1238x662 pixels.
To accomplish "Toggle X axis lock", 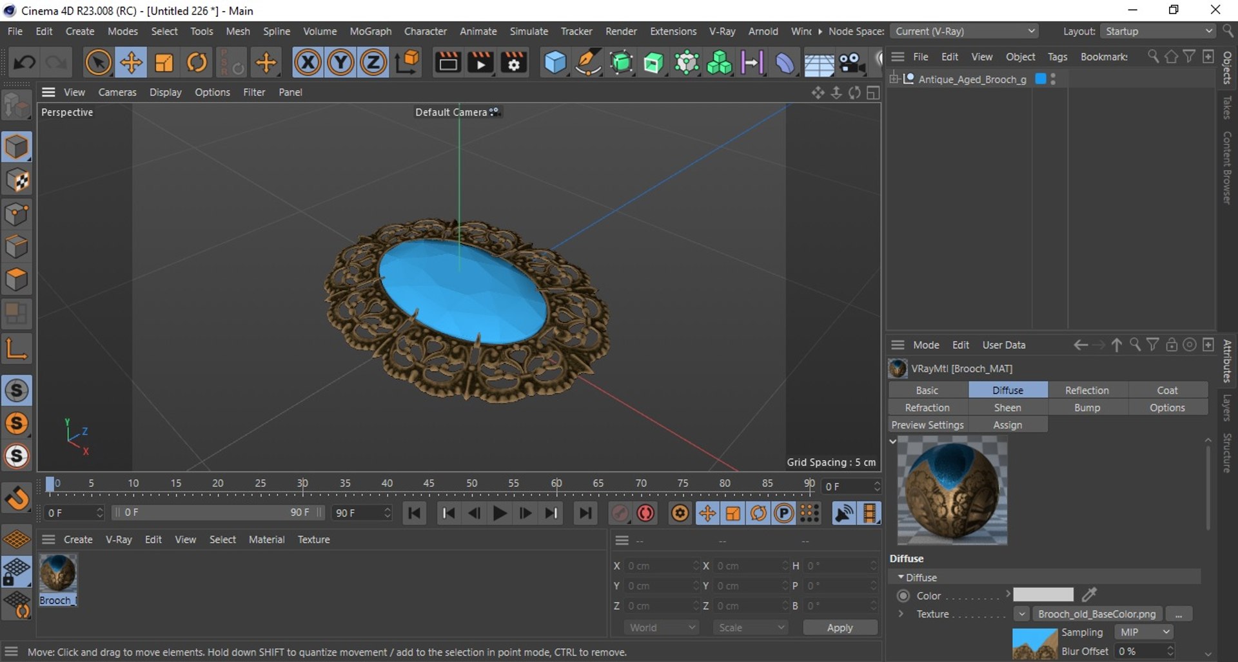I will [308, 62].
